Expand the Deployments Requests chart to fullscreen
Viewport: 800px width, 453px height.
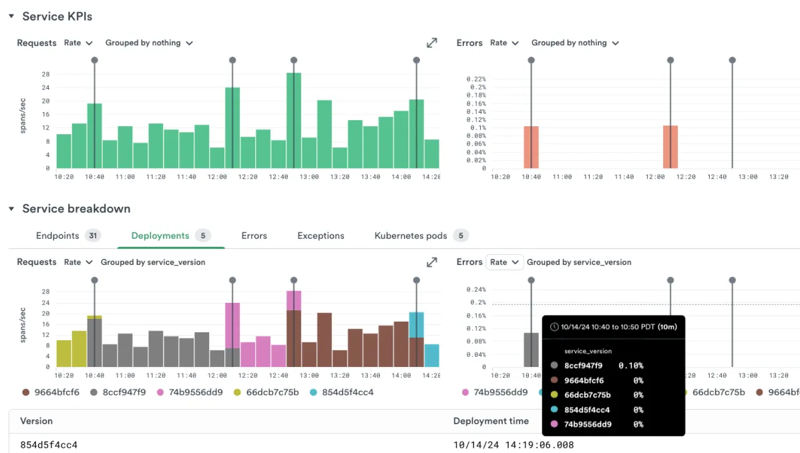431,262
